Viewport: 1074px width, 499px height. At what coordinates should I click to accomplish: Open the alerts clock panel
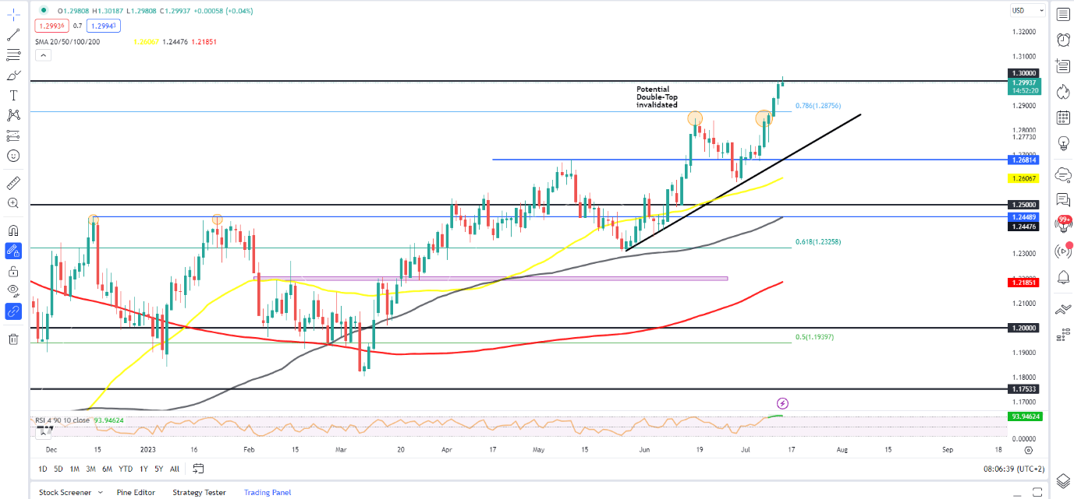[x=1062, y=40]
